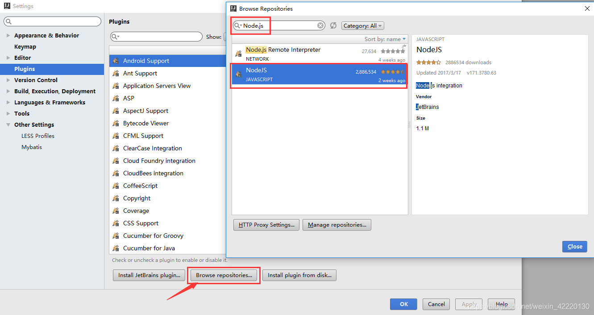Click Install plugin from disk button
This screenshot has height=315, width=594.
(299, 275)
